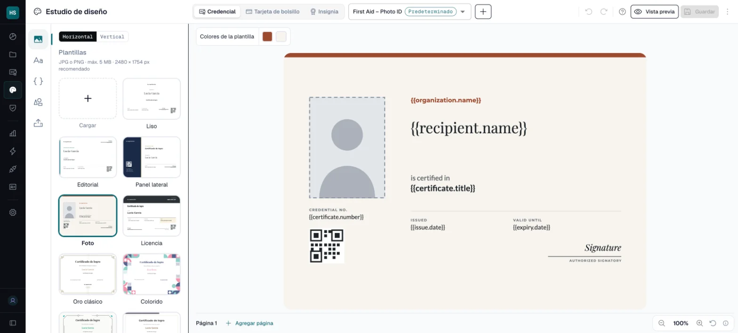Pick the rust-brown template color swatch

click(x=267, y=37)
